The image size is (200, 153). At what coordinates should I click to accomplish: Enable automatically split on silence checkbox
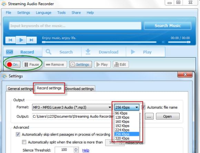(x=24, y=142)
